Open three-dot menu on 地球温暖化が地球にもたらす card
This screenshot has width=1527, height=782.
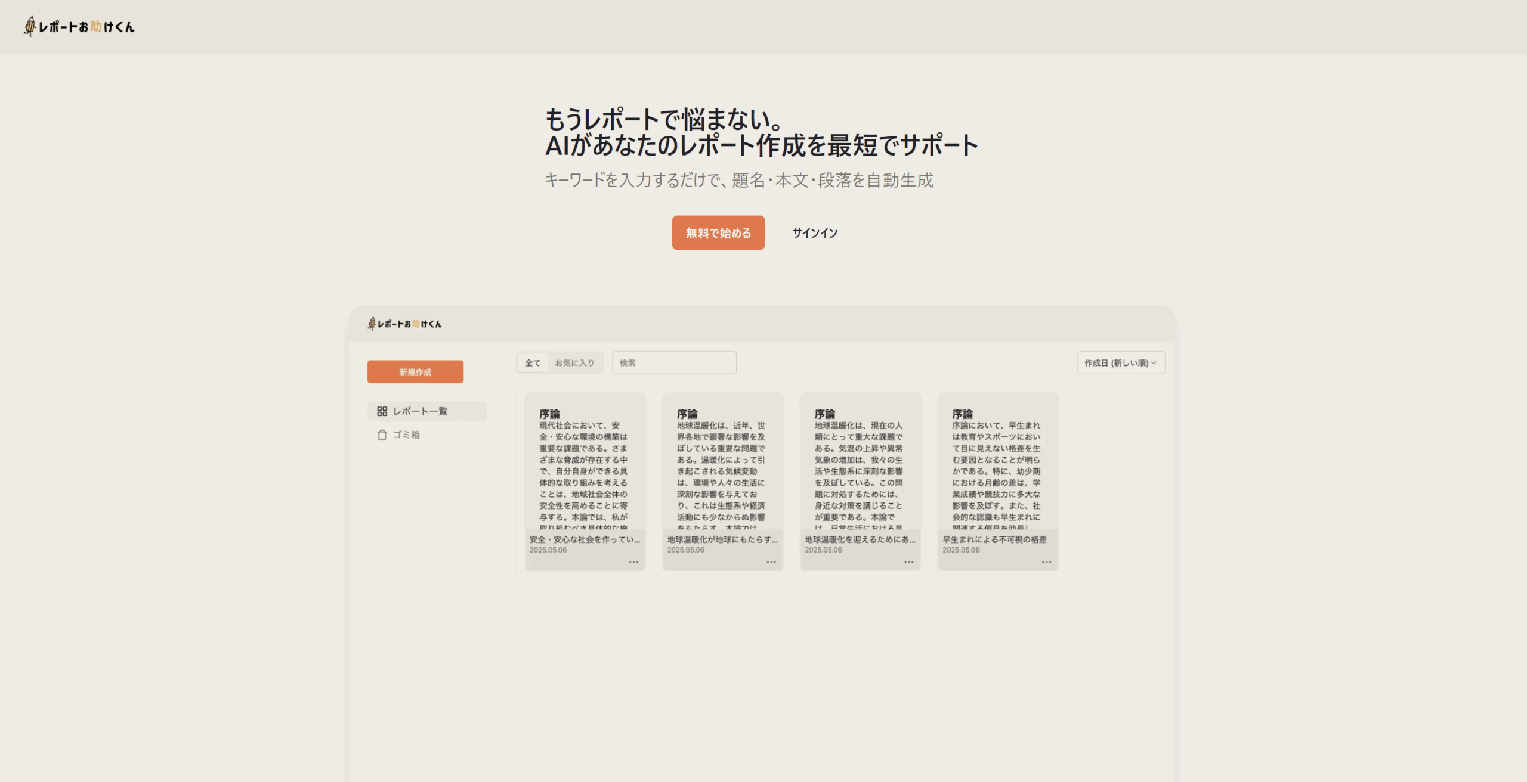tap(771, 562)
